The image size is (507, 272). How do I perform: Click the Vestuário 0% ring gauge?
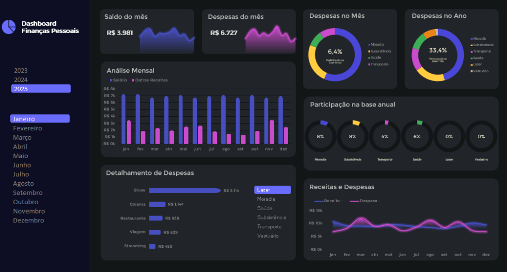(481, 136)
